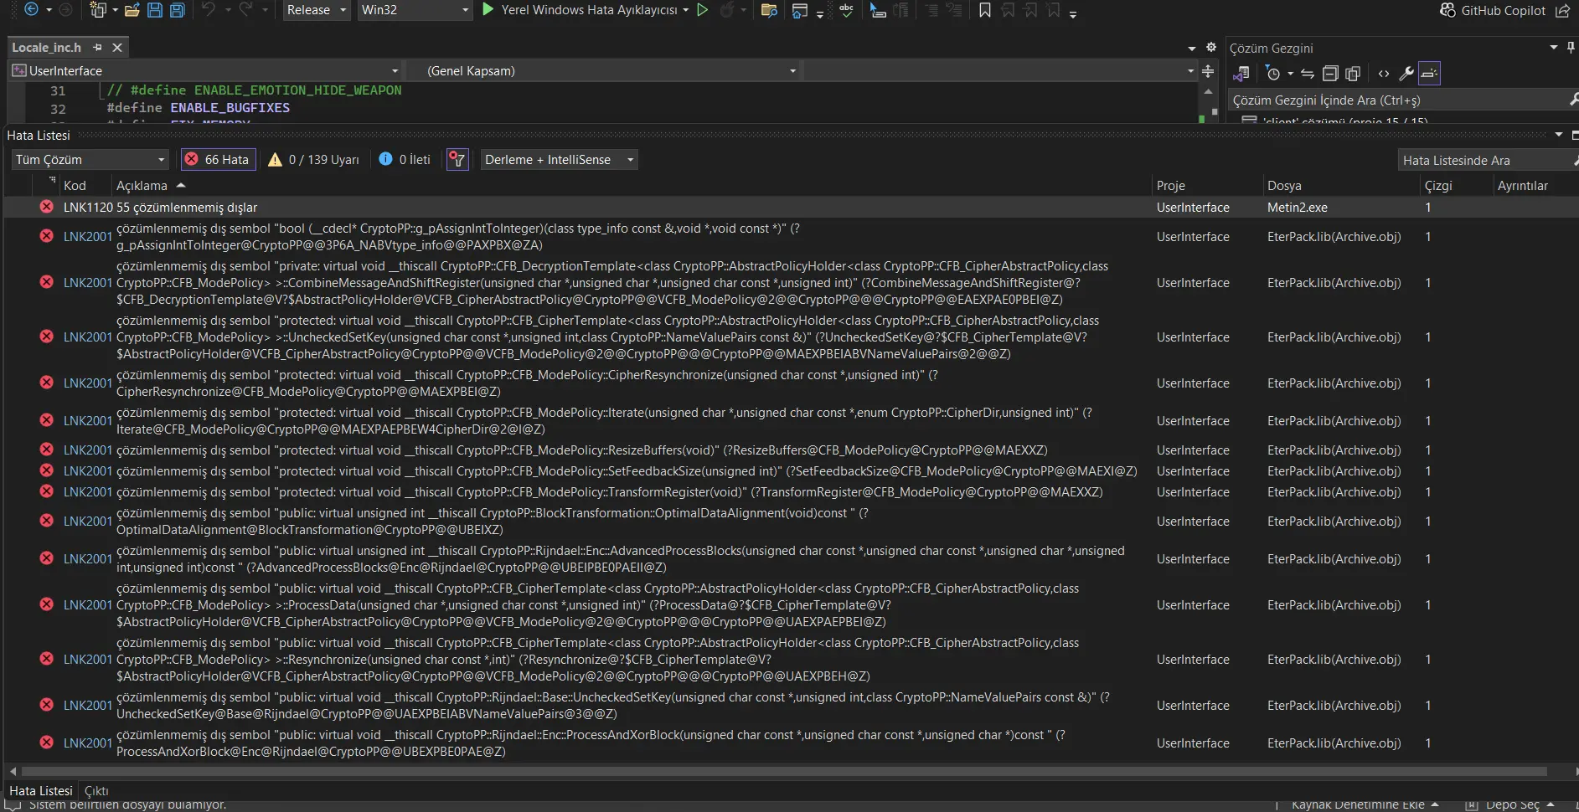Toggle the 0 İleti messages filter
The height and width of the screenshot is (812, 1579).
(x=405, y=160)
